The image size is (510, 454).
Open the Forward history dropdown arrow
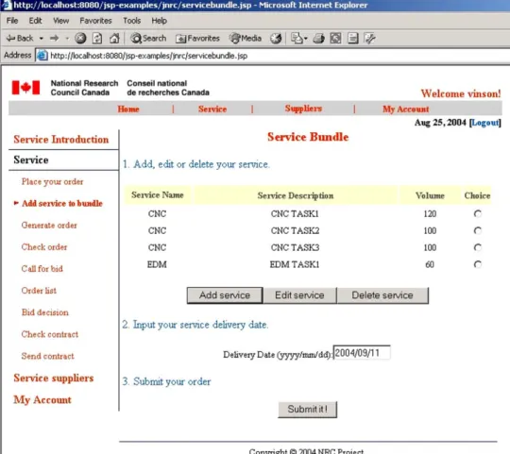(67, 39)
